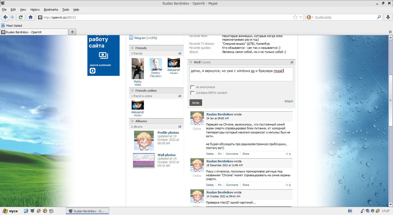Image resolution: width=393 pixels, height=215 pixels.
Task: Like the 24 Jan post heart icon
Action: coord(287,154)
